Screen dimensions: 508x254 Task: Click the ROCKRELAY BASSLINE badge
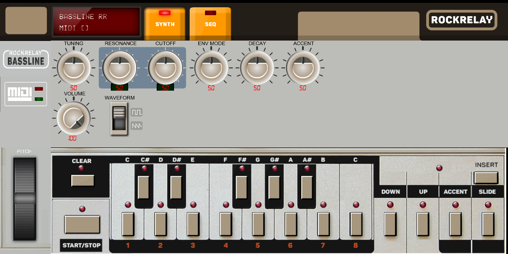[x=25, y=59]
